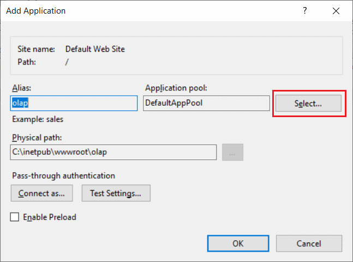The width and height of the screenshot is (353, 262).
Task: Open the Connect as settings
Action: [x=41, y=193]
